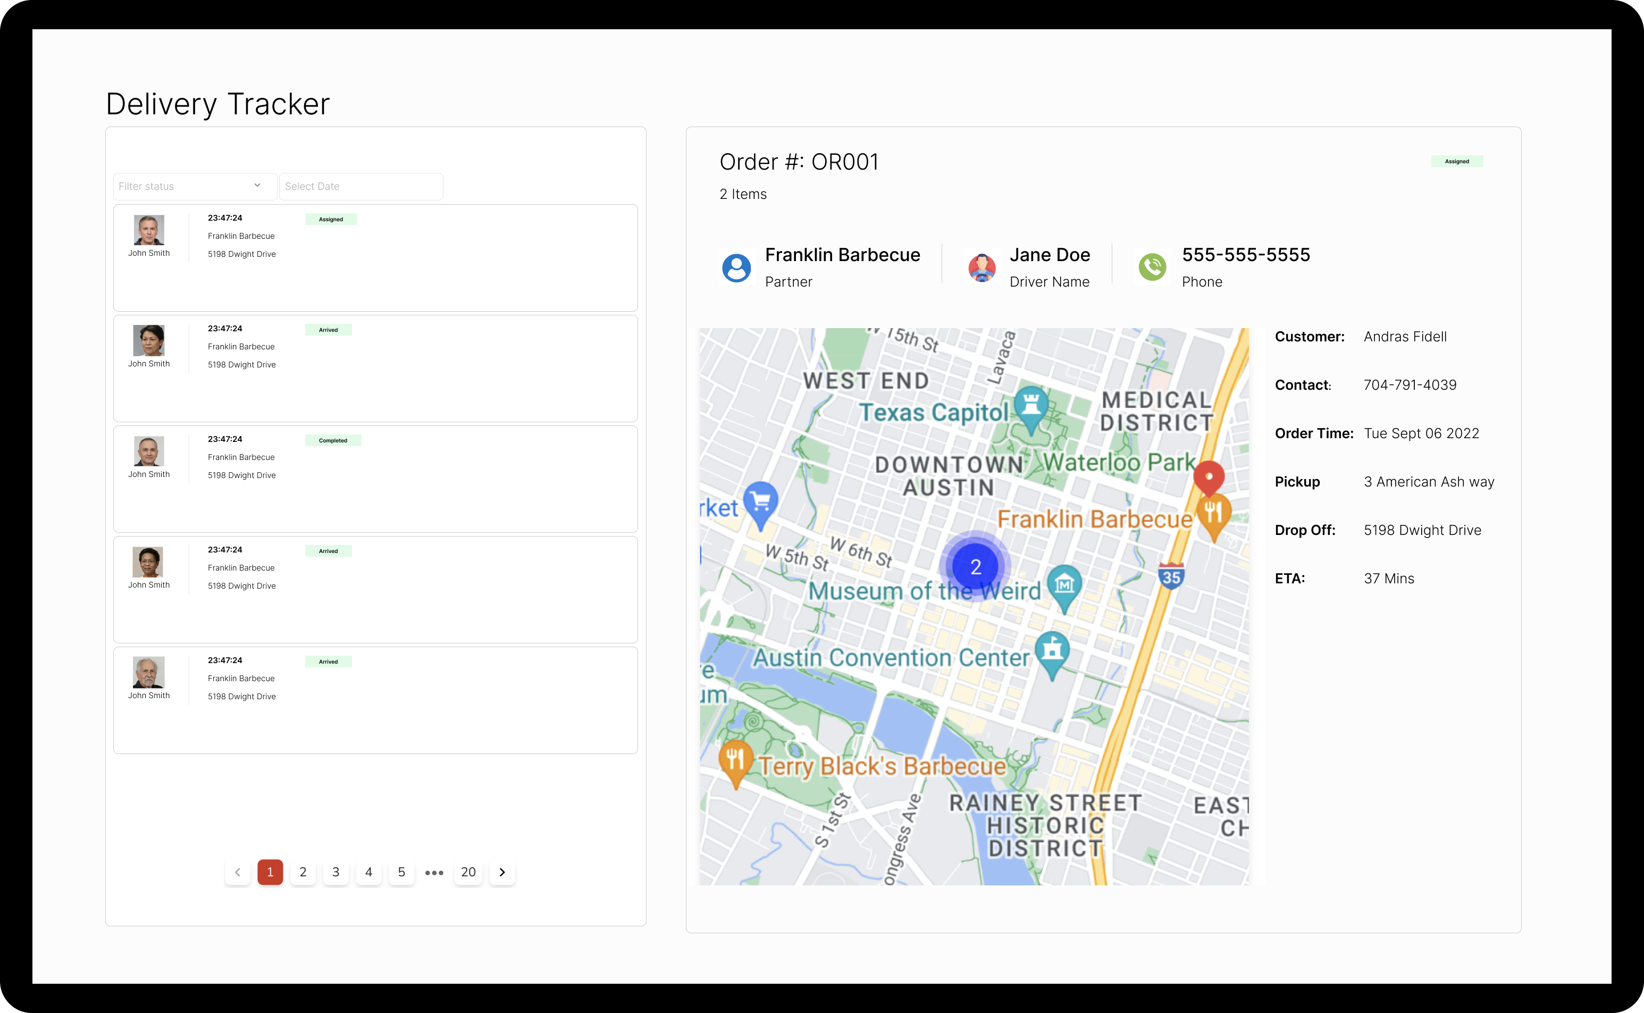The width and height of the screenshot is (1644, 1013).
Task: Expand the next page chevron in pagination
Action: coord(502,872)
